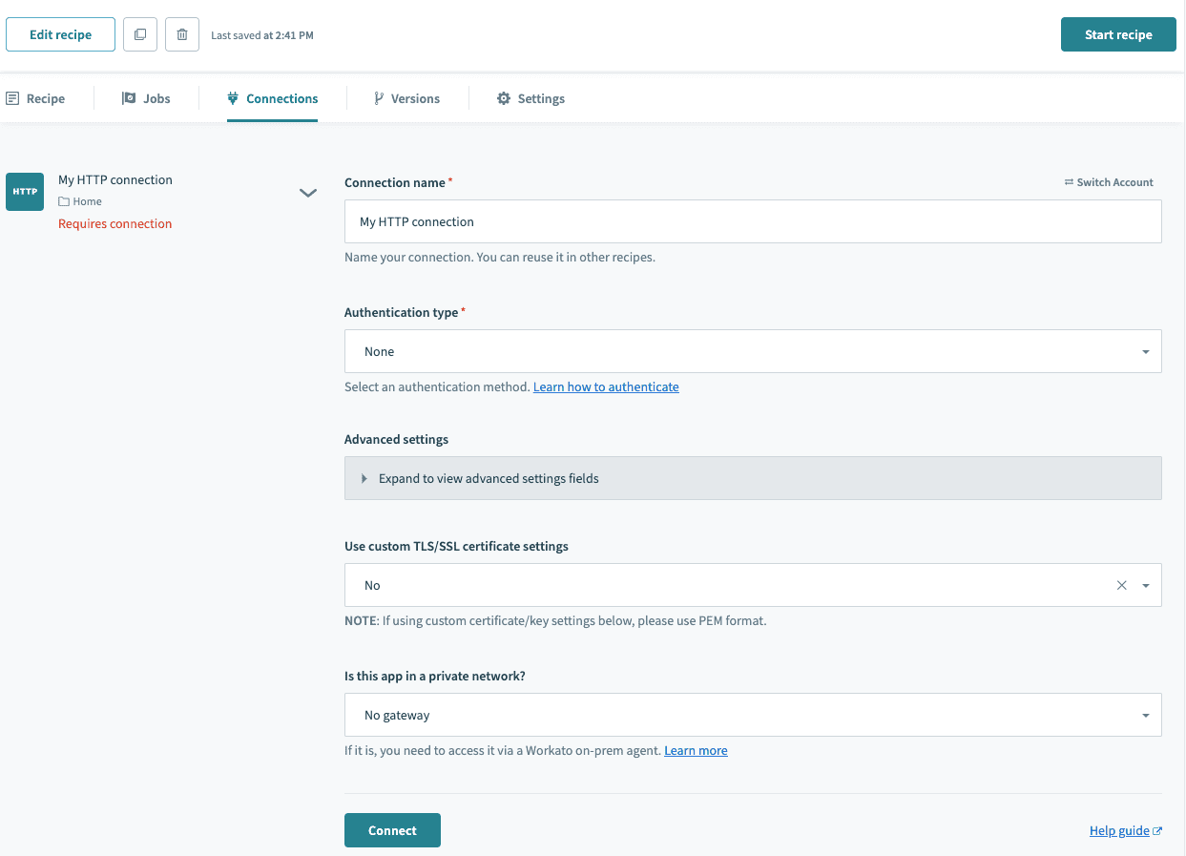Image resolution: width=1186 pixels, height=856 pixels.
Task: Click the duplicate recipe icon
Action: tap(140, 33)
